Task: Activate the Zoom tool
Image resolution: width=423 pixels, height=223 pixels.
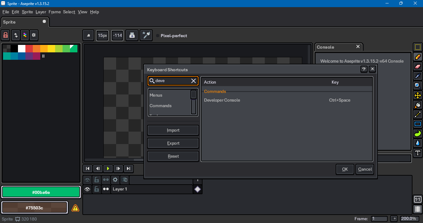Action: (418, 85)
